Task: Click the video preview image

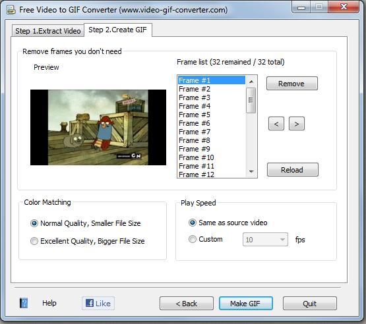Action: coord(98,128)
